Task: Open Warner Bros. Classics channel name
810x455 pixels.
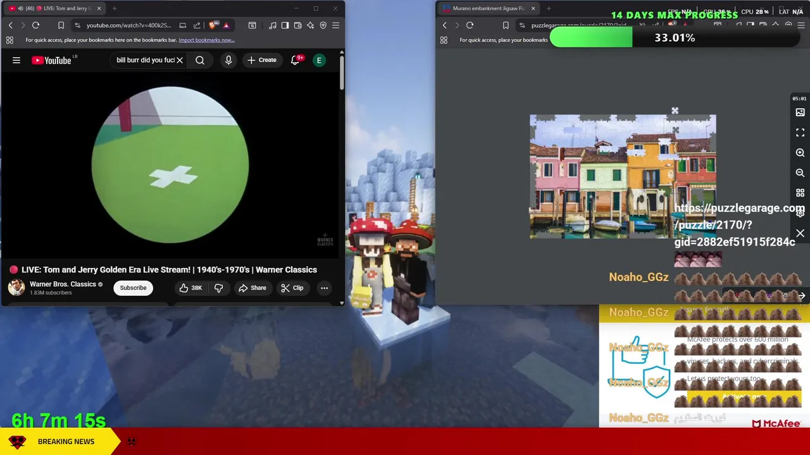Action: pos(63,284)
